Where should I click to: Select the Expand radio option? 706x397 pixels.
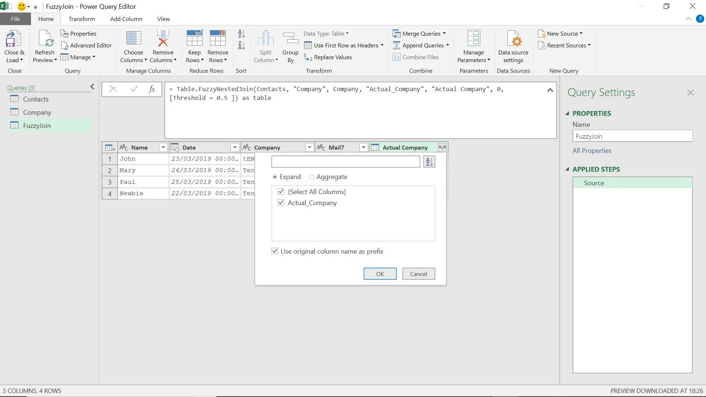(x=275, y=177)
